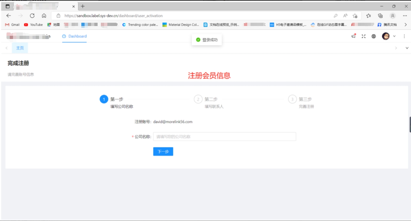Click the site lock info icon
Viewport: 411px width, 221px height.
point(58,16)
